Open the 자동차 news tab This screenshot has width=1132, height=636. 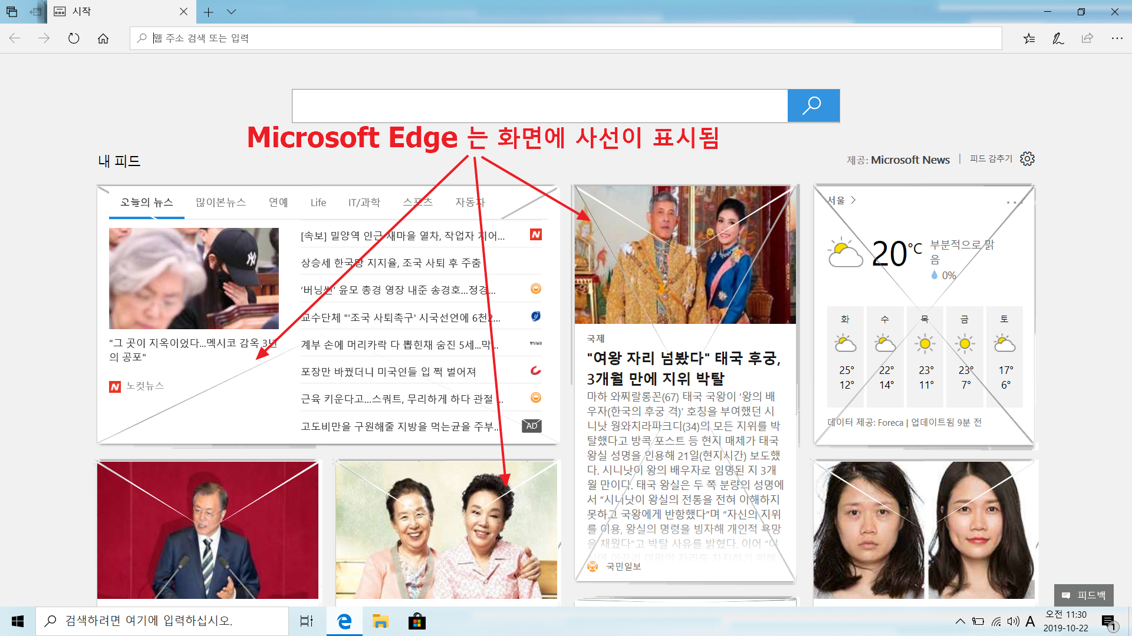coord(470,203)
